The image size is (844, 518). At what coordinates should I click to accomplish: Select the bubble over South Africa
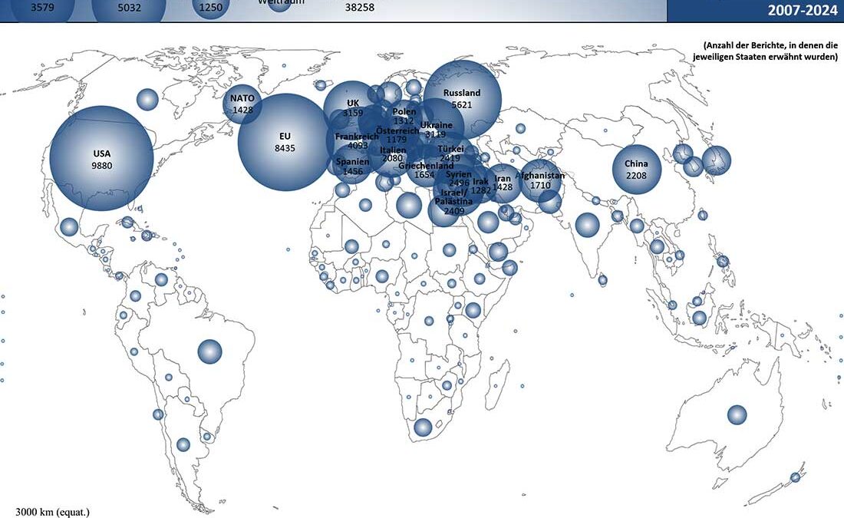point(423,427)
